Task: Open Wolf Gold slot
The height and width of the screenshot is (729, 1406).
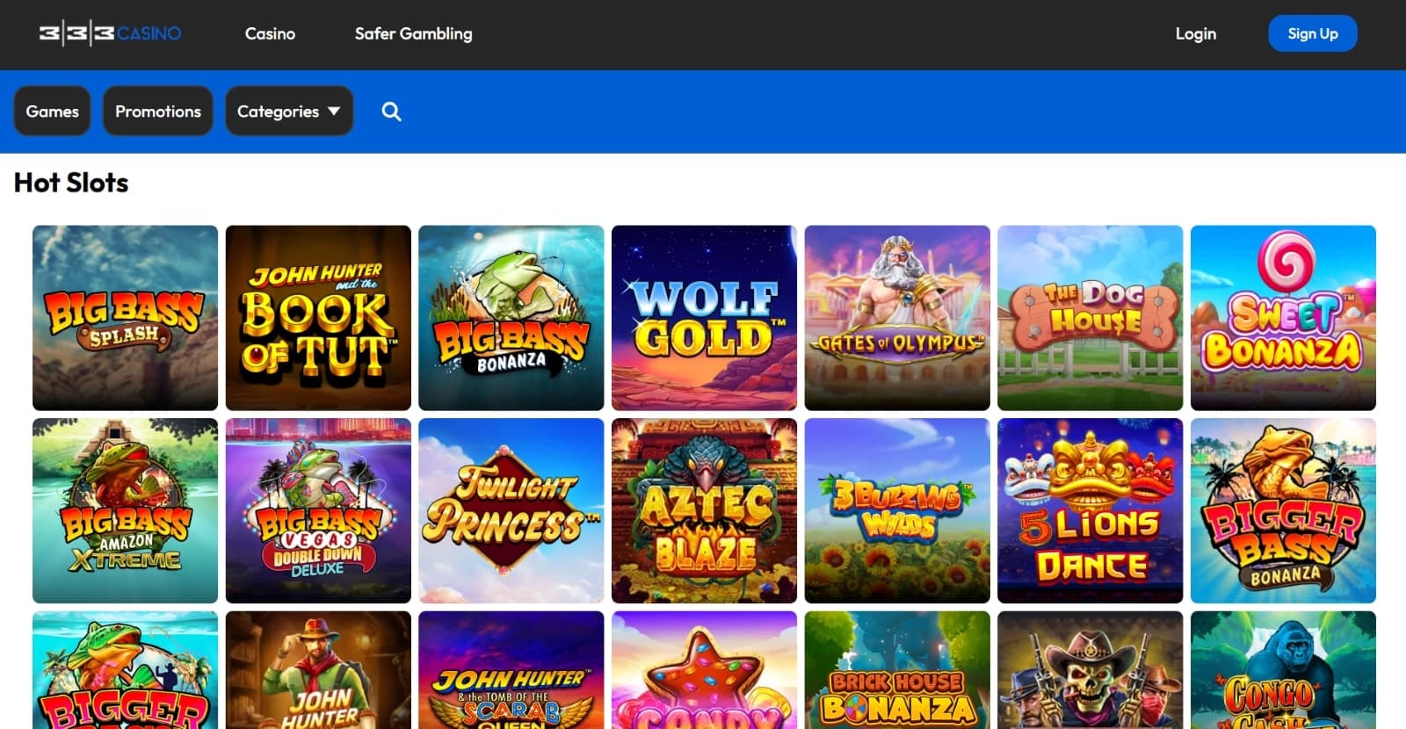Action: [x=704, y=318]
